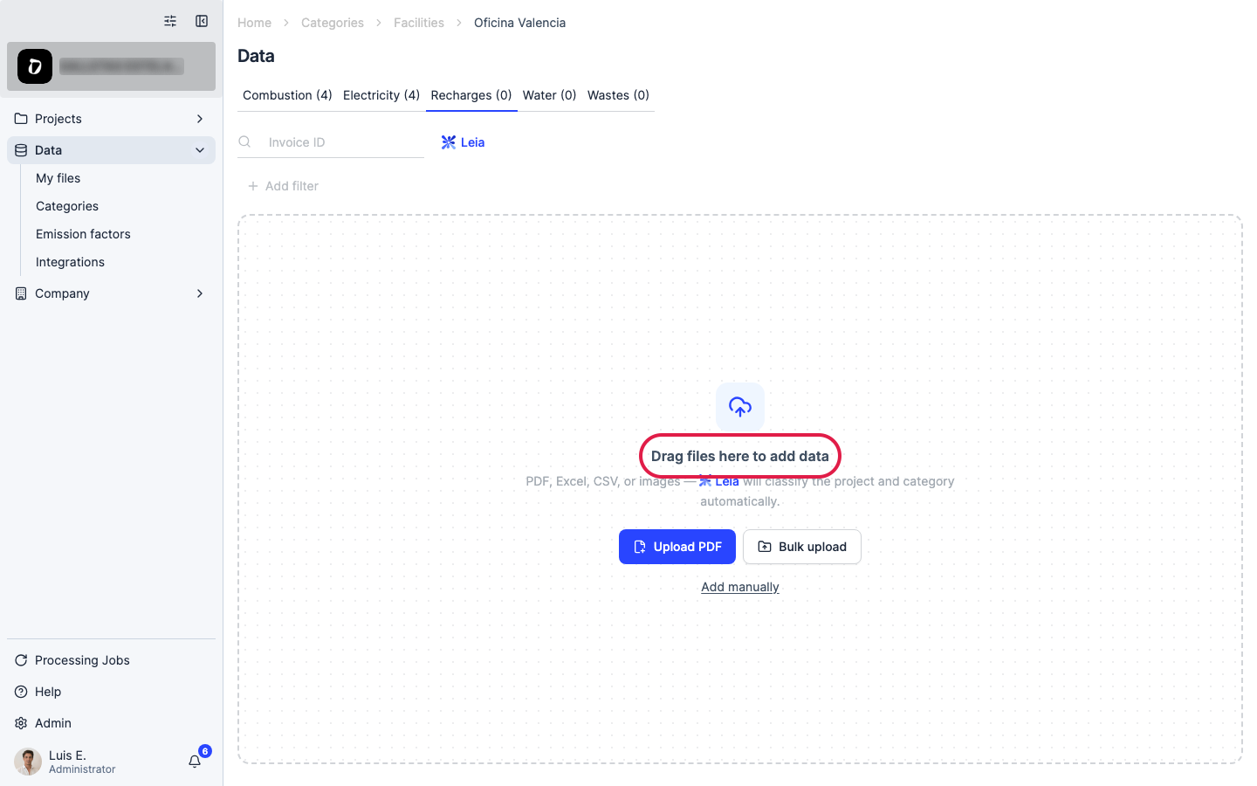1257x786 pixels.
Task: Open Admin
Action: pos(111,723)
